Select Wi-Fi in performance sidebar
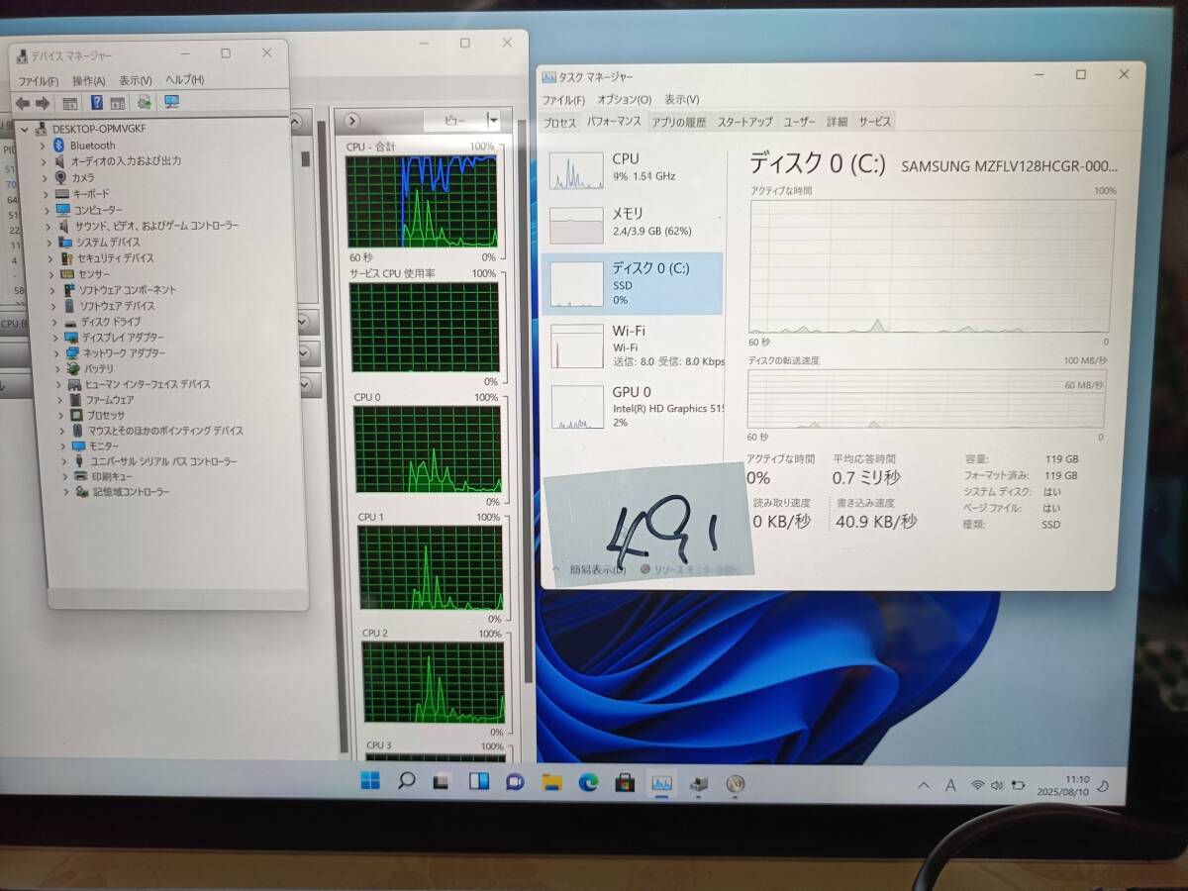 [633, 346]
